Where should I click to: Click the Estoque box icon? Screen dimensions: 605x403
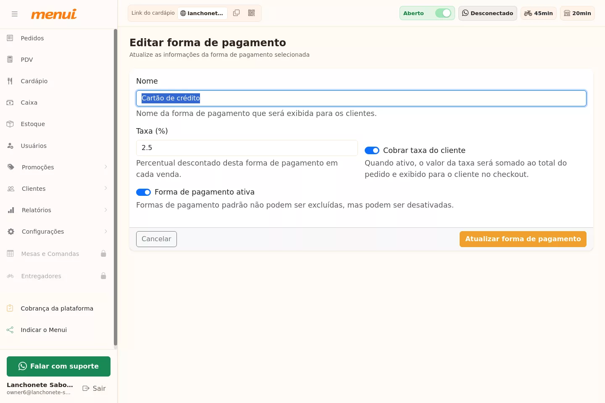click(10, 124)
